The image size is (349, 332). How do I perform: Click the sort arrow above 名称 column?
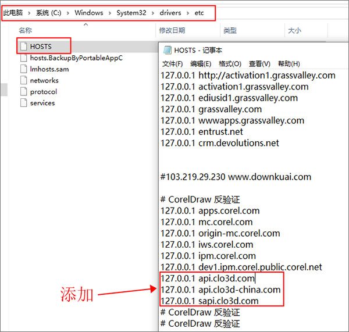click(86, 24)
